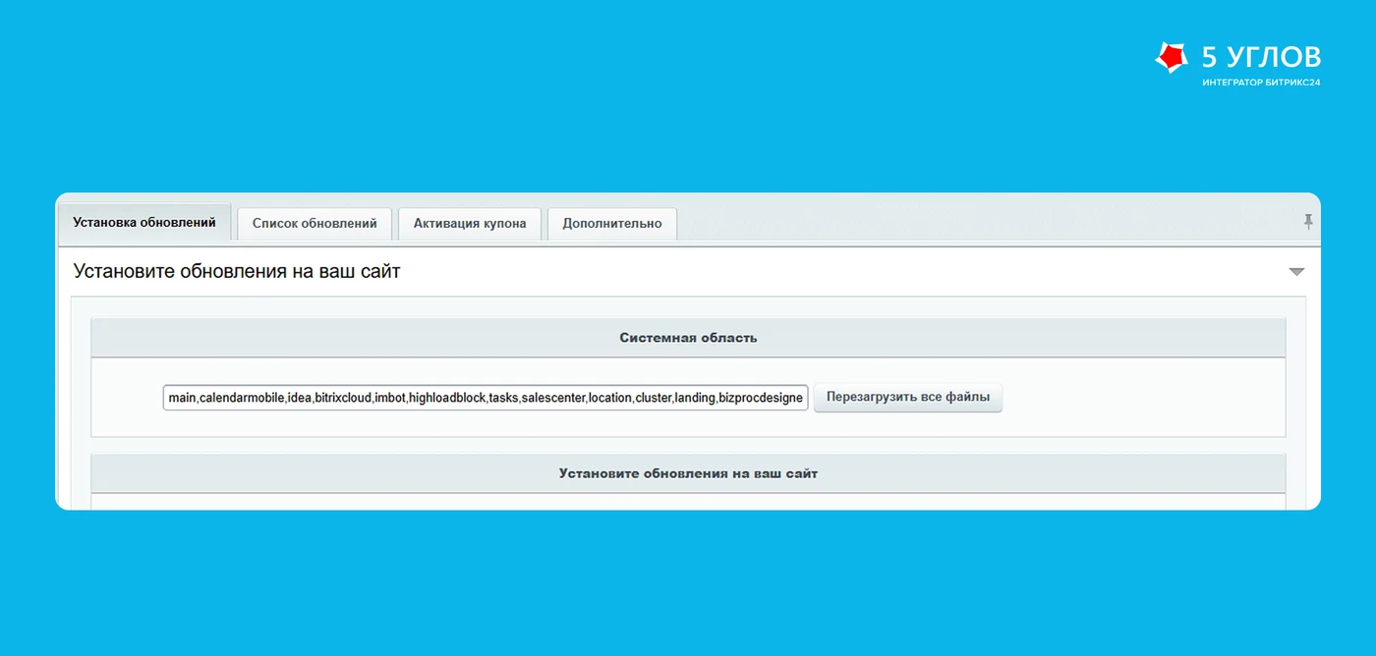Place cursor on 'bitrixcloud' in module field

(x=343, y=398)
